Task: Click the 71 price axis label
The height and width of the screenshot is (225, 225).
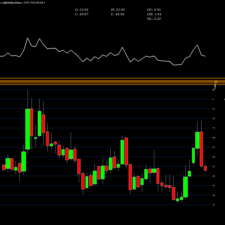Action: click(214, 128)
